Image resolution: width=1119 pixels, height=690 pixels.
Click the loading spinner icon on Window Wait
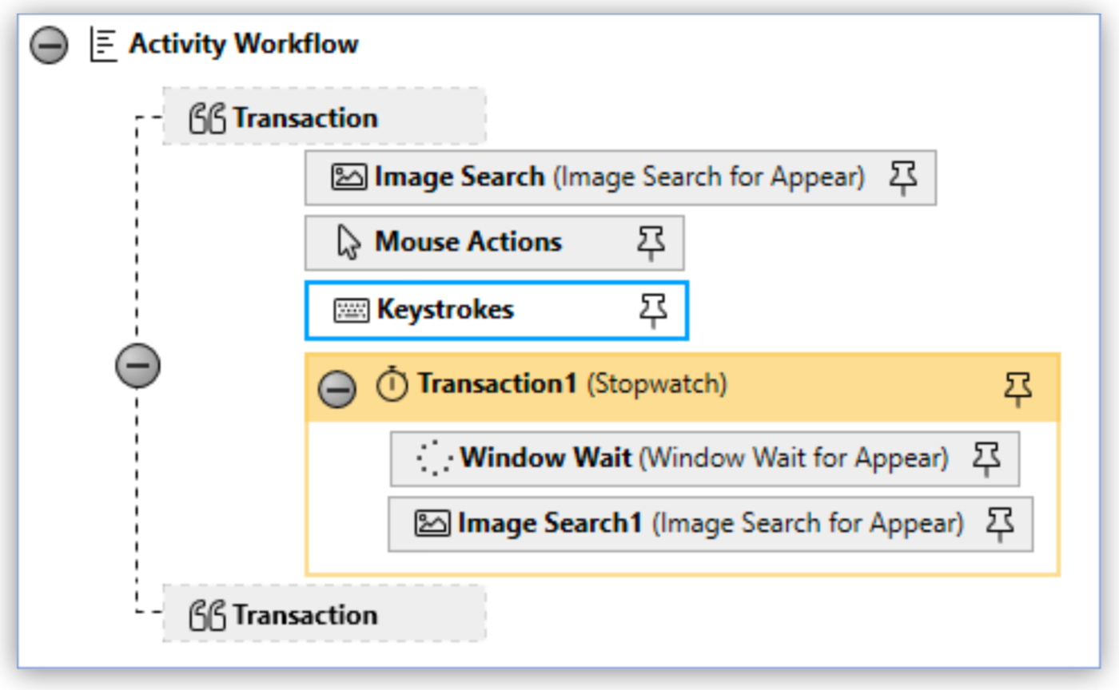[432, 457]
